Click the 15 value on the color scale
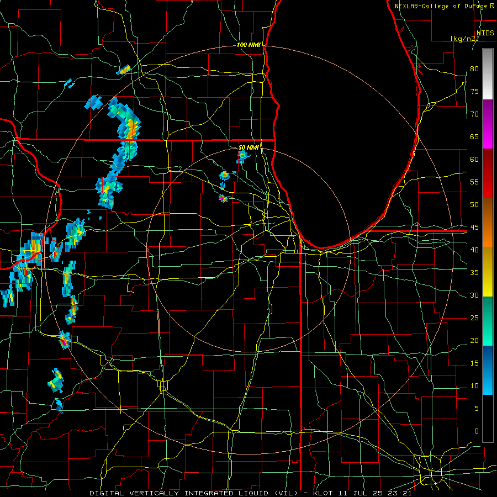497x497 pixels. click(474, 363)
